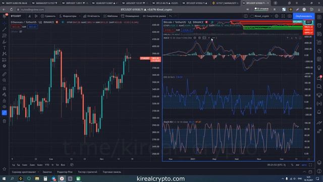Select the brush drawing tool
Image resolution: width=323 pixels, height=182 pixels.
(5, 41)
